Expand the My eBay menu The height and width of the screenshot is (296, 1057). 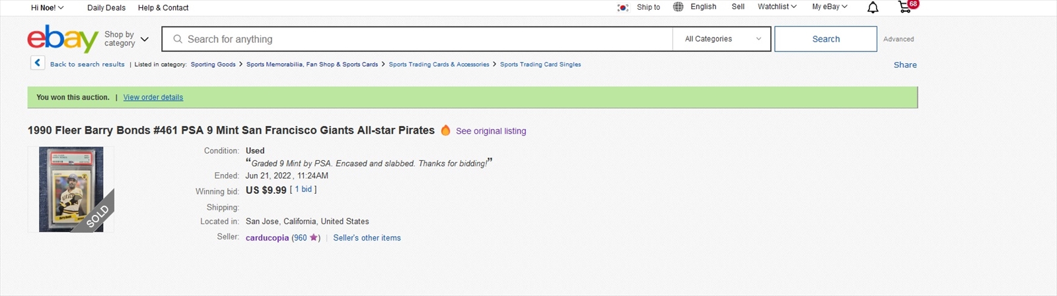click(x=830, y=7)
